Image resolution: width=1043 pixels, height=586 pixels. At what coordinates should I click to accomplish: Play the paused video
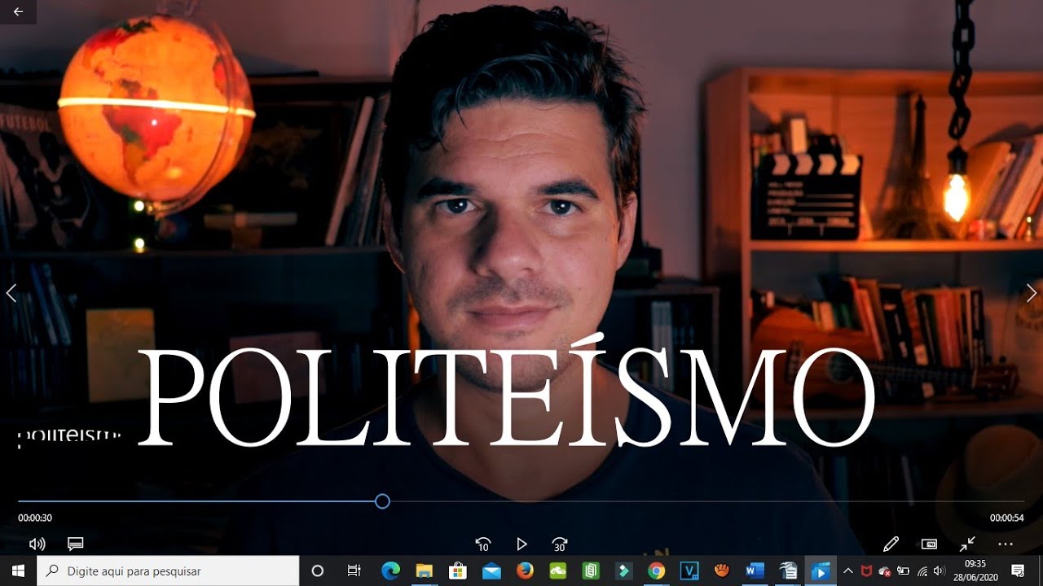[x=521, y=544]
